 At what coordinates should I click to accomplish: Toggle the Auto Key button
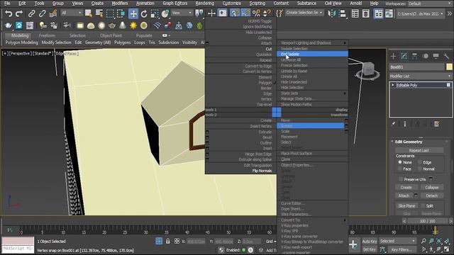(370, 241)
